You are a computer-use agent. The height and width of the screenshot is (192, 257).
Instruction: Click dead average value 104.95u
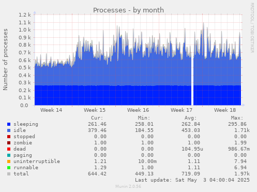click(x=192, y=149)
